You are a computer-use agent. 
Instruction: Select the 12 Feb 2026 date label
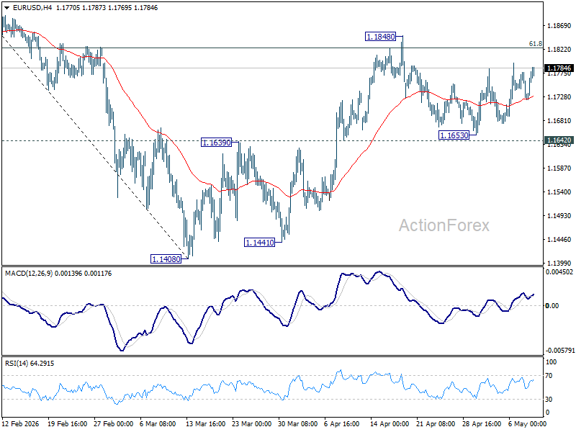coord(21,424)
